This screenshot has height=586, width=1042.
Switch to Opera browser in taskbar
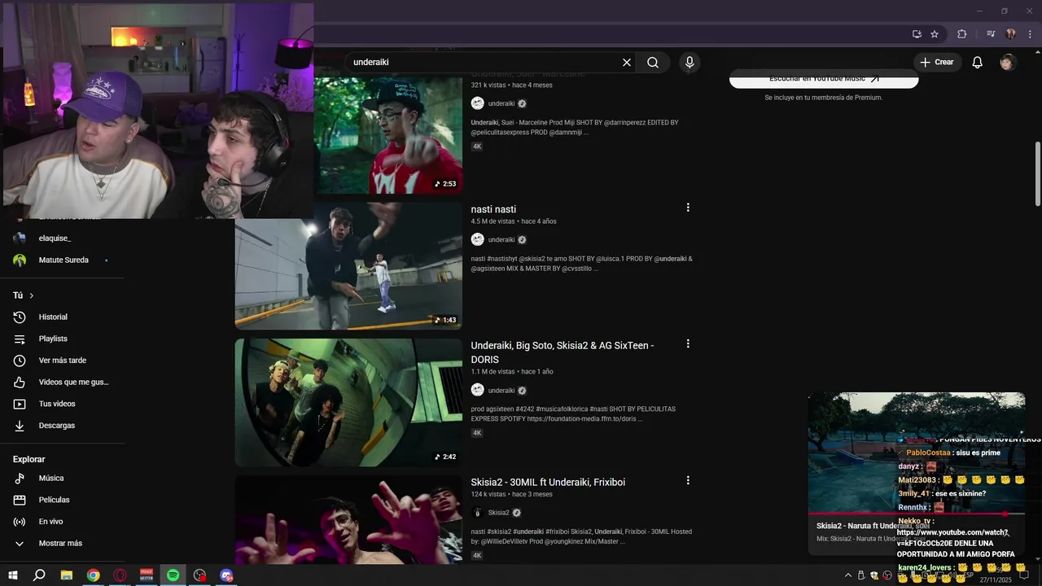pyautogui.click(x=120, y=575)
